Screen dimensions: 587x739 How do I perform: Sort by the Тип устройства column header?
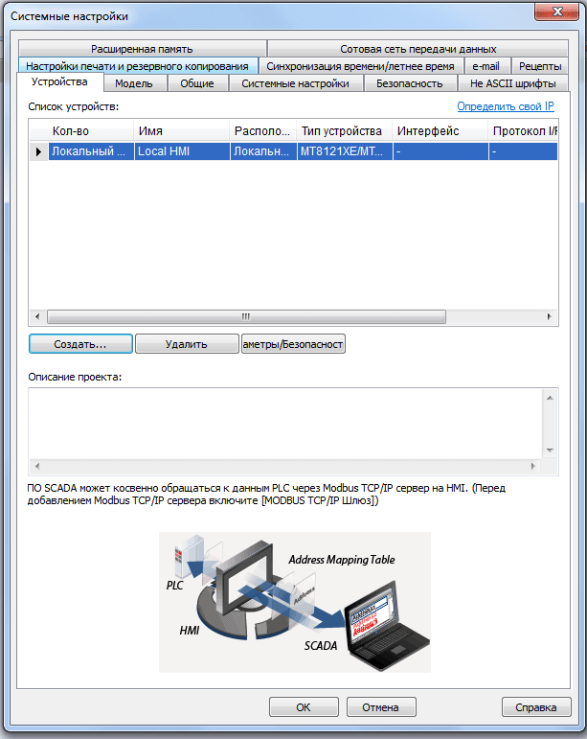click(341, 131)
